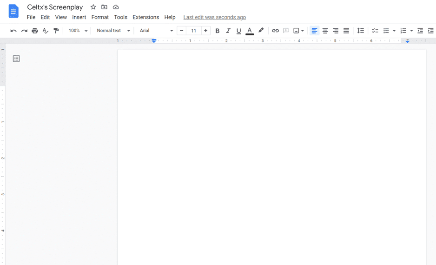Click the increase indent icon
This screenshot has width=436, height=265.
pyautogui.click(x=431, y=31)
